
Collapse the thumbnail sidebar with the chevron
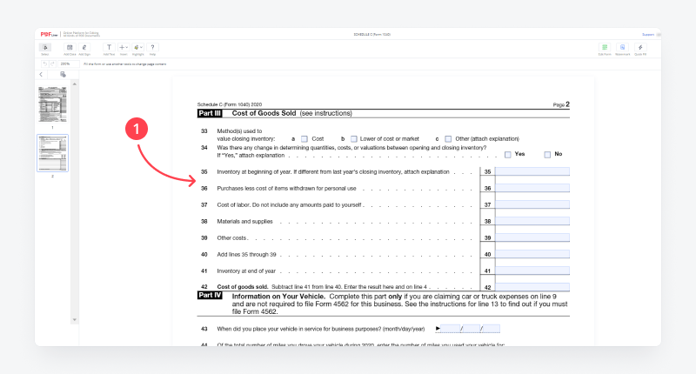[41, 75]
